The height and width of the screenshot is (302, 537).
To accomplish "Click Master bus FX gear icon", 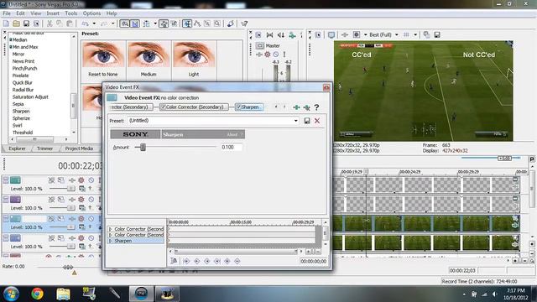I will [268, 54].
